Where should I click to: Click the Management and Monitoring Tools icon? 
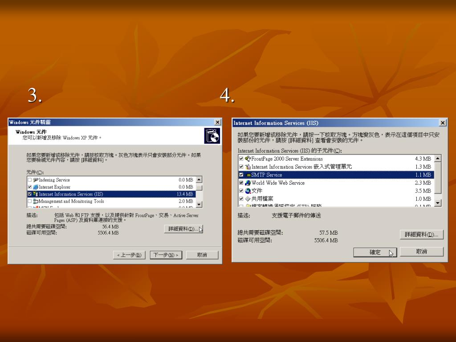(x=36, y=201)
